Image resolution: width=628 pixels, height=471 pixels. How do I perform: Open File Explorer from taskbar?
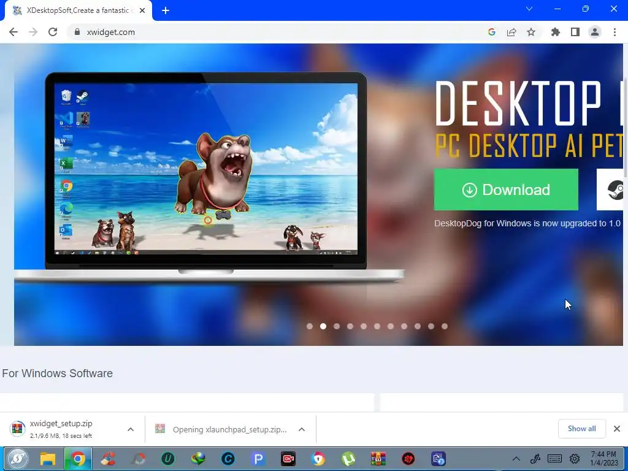point(48,459)
